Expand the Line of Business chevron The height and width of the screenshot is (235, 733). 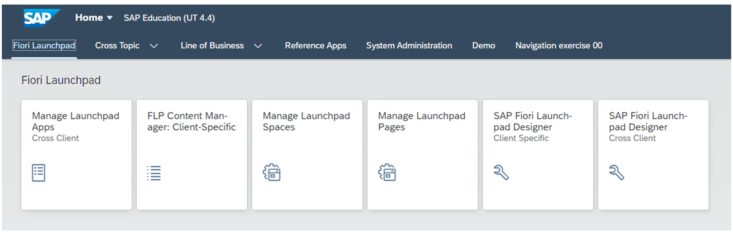click(258, 46)
